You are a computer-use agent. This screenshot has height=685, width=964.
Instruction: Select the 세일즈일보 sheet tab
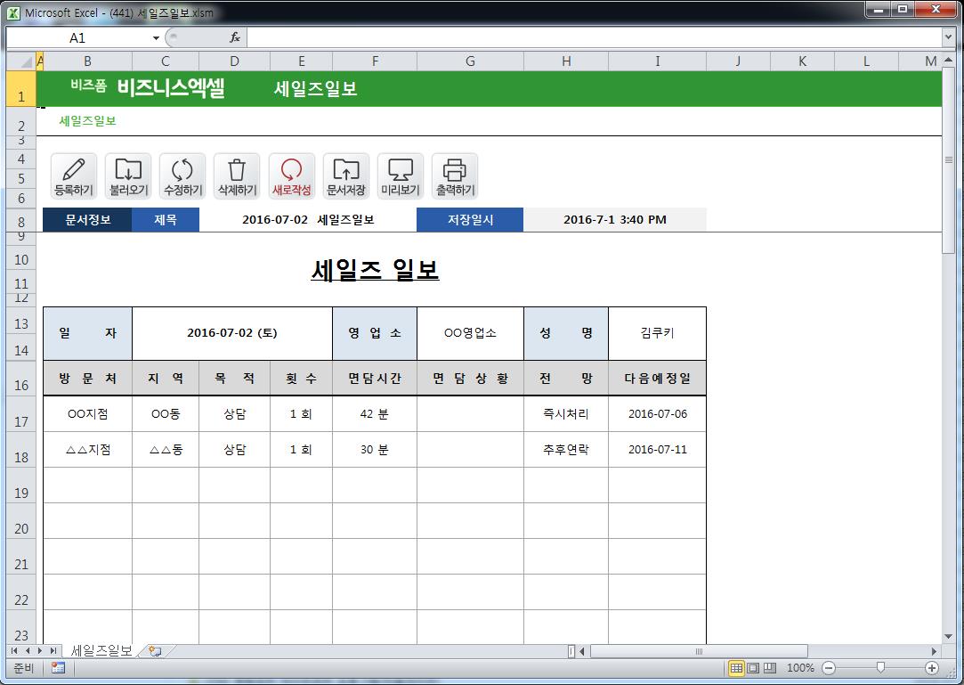pyautogui.click(x=101, y=651)
